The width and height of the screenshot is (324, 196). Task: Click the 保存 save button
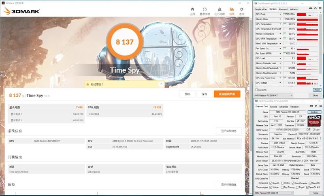coord(205,94)
